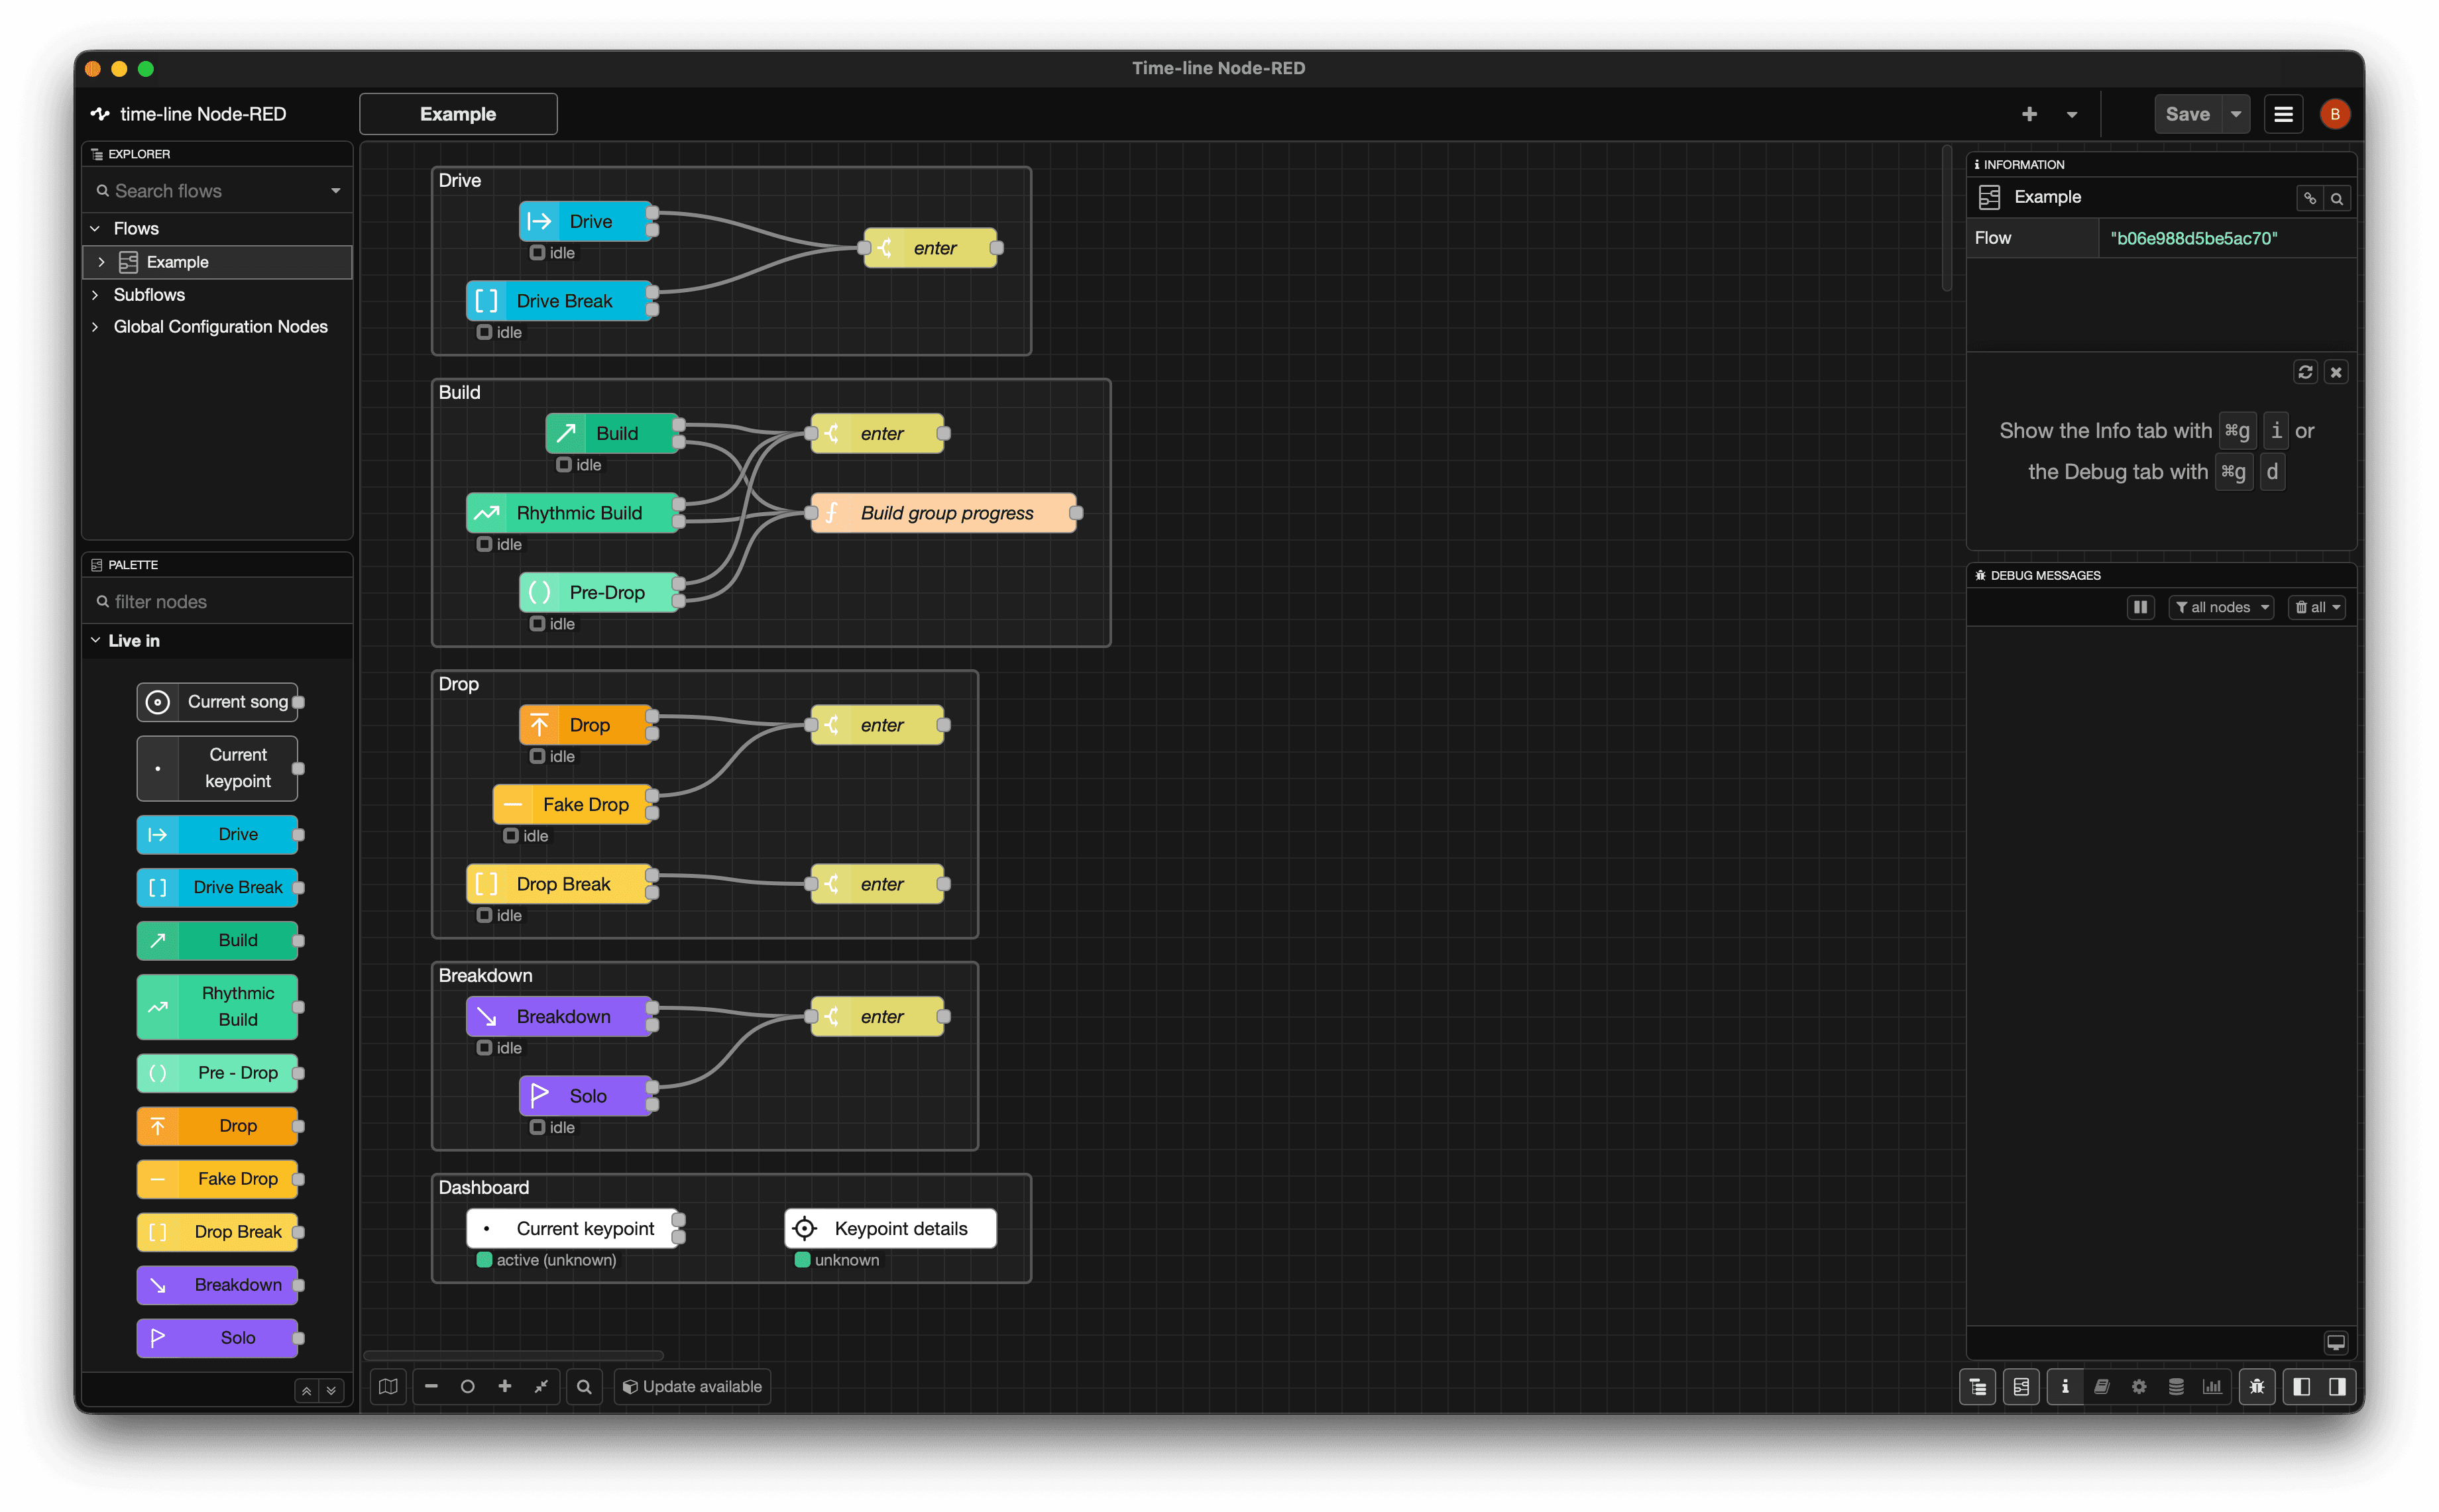
Task: Select Fake Drop palette node
Action: (217, 1179)
